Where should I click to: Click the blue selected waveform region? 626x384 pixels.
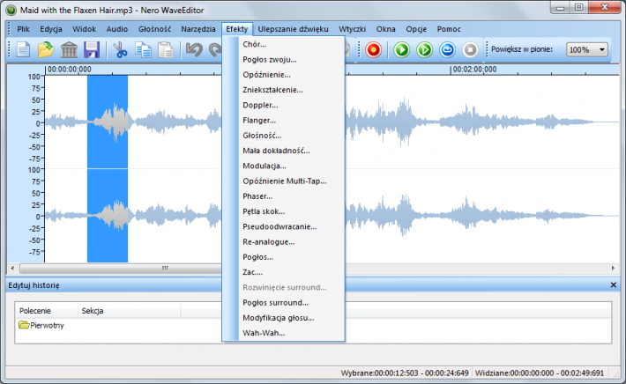[108, 169]
